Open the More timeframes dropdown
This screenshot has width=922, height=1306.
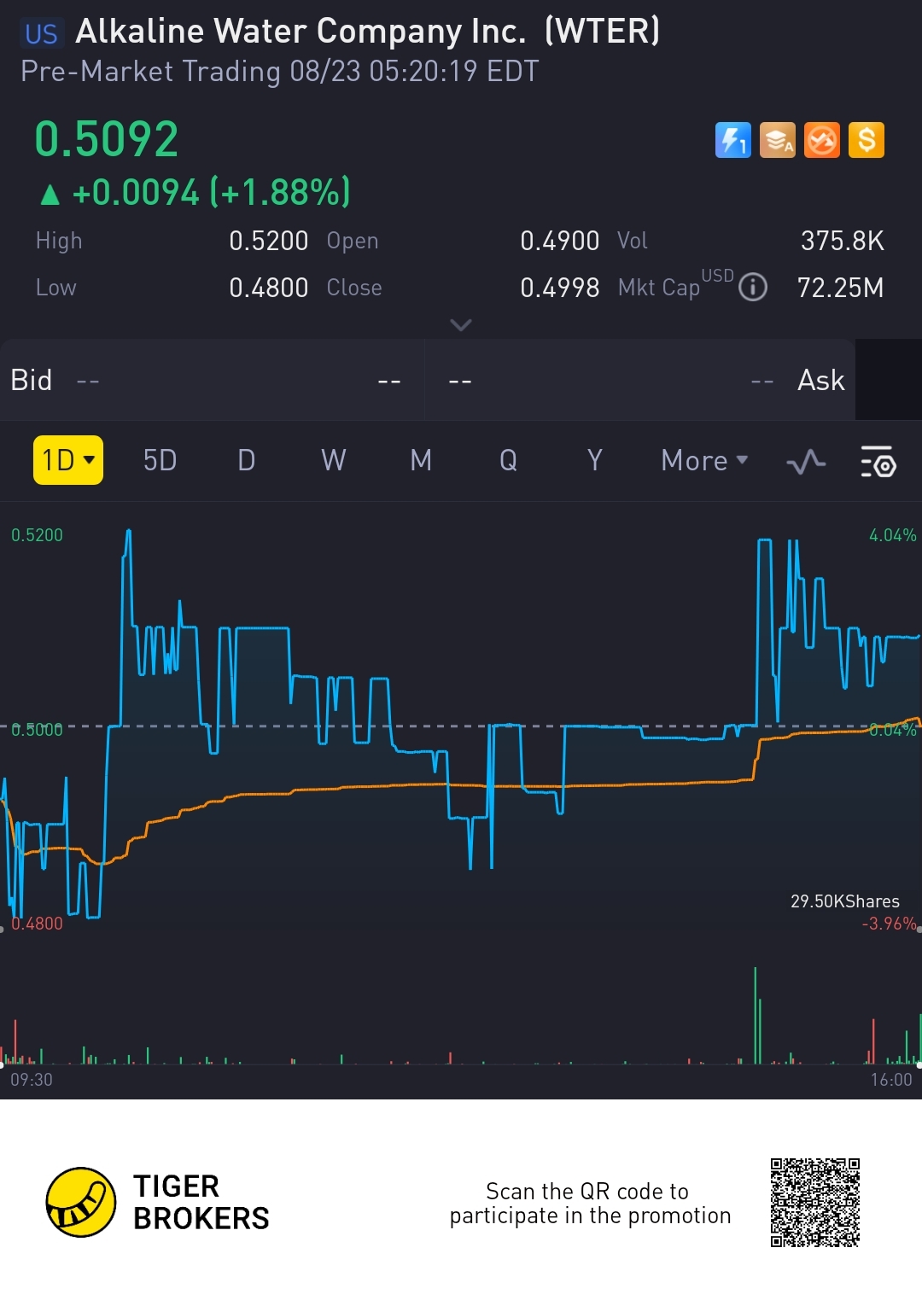[x=704, y=461]
